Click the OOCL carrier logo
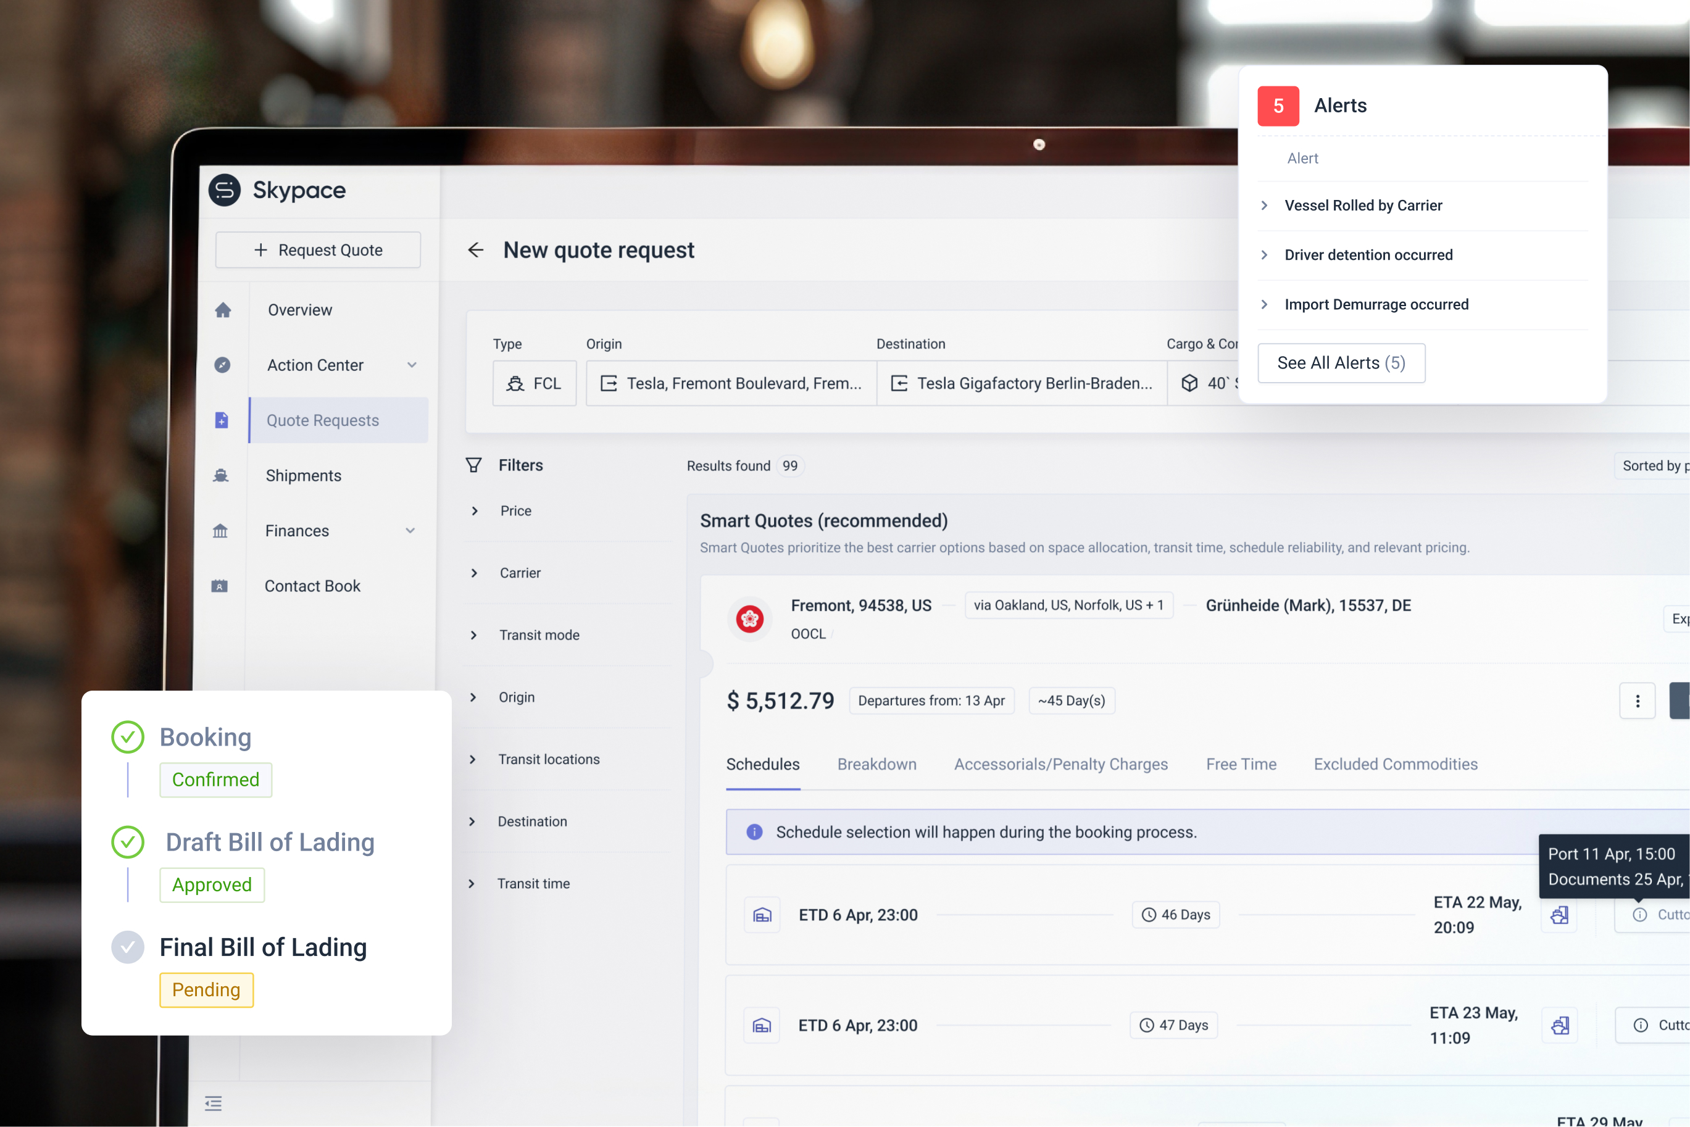This screenshot has width=1690, height=1127. coord(750,618)
